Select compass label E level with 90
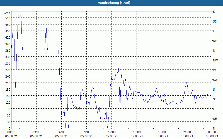The width and height of the screenshot is (223, 139). point(214,109)
